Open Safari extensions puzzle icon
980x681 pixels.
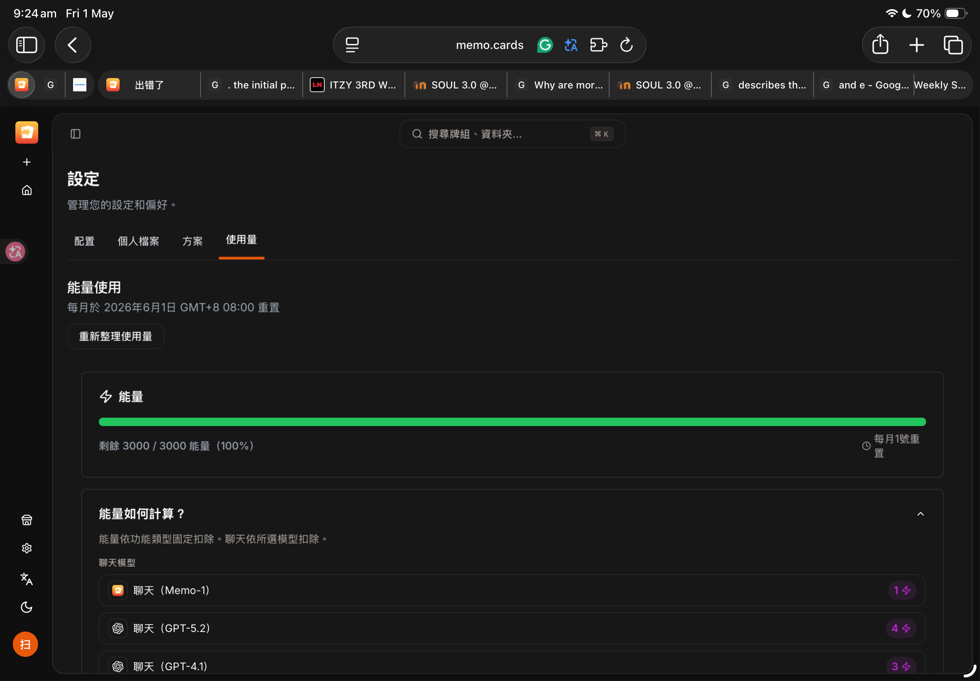598,45
